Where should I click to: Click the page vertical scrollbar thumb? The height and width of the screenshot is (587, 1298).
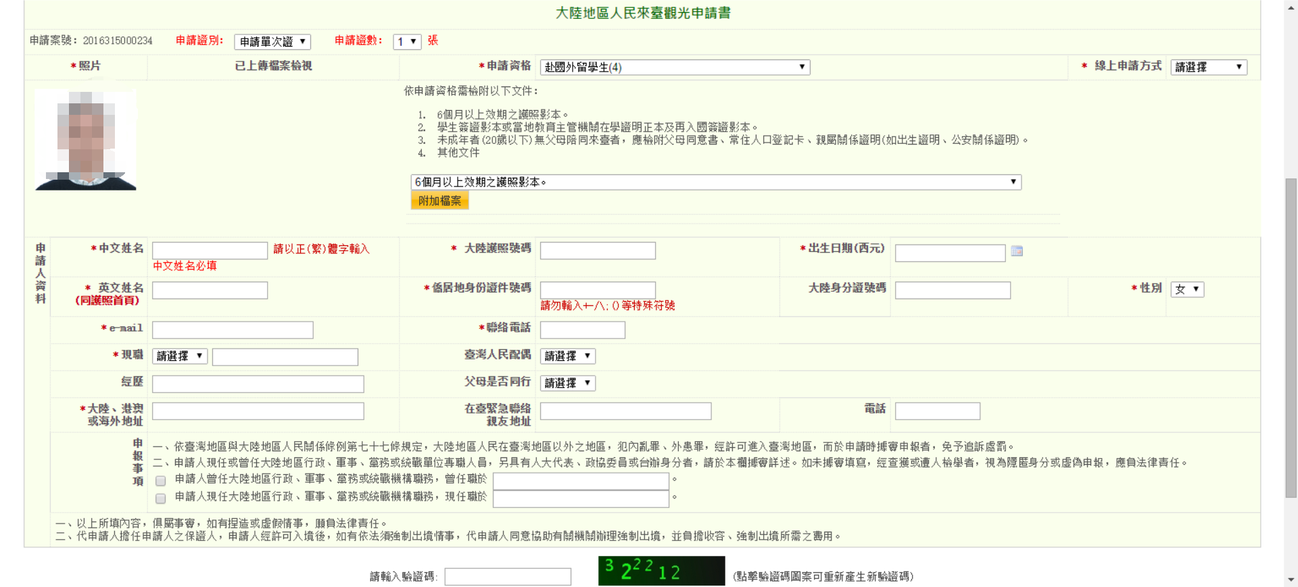[1291, 338]
